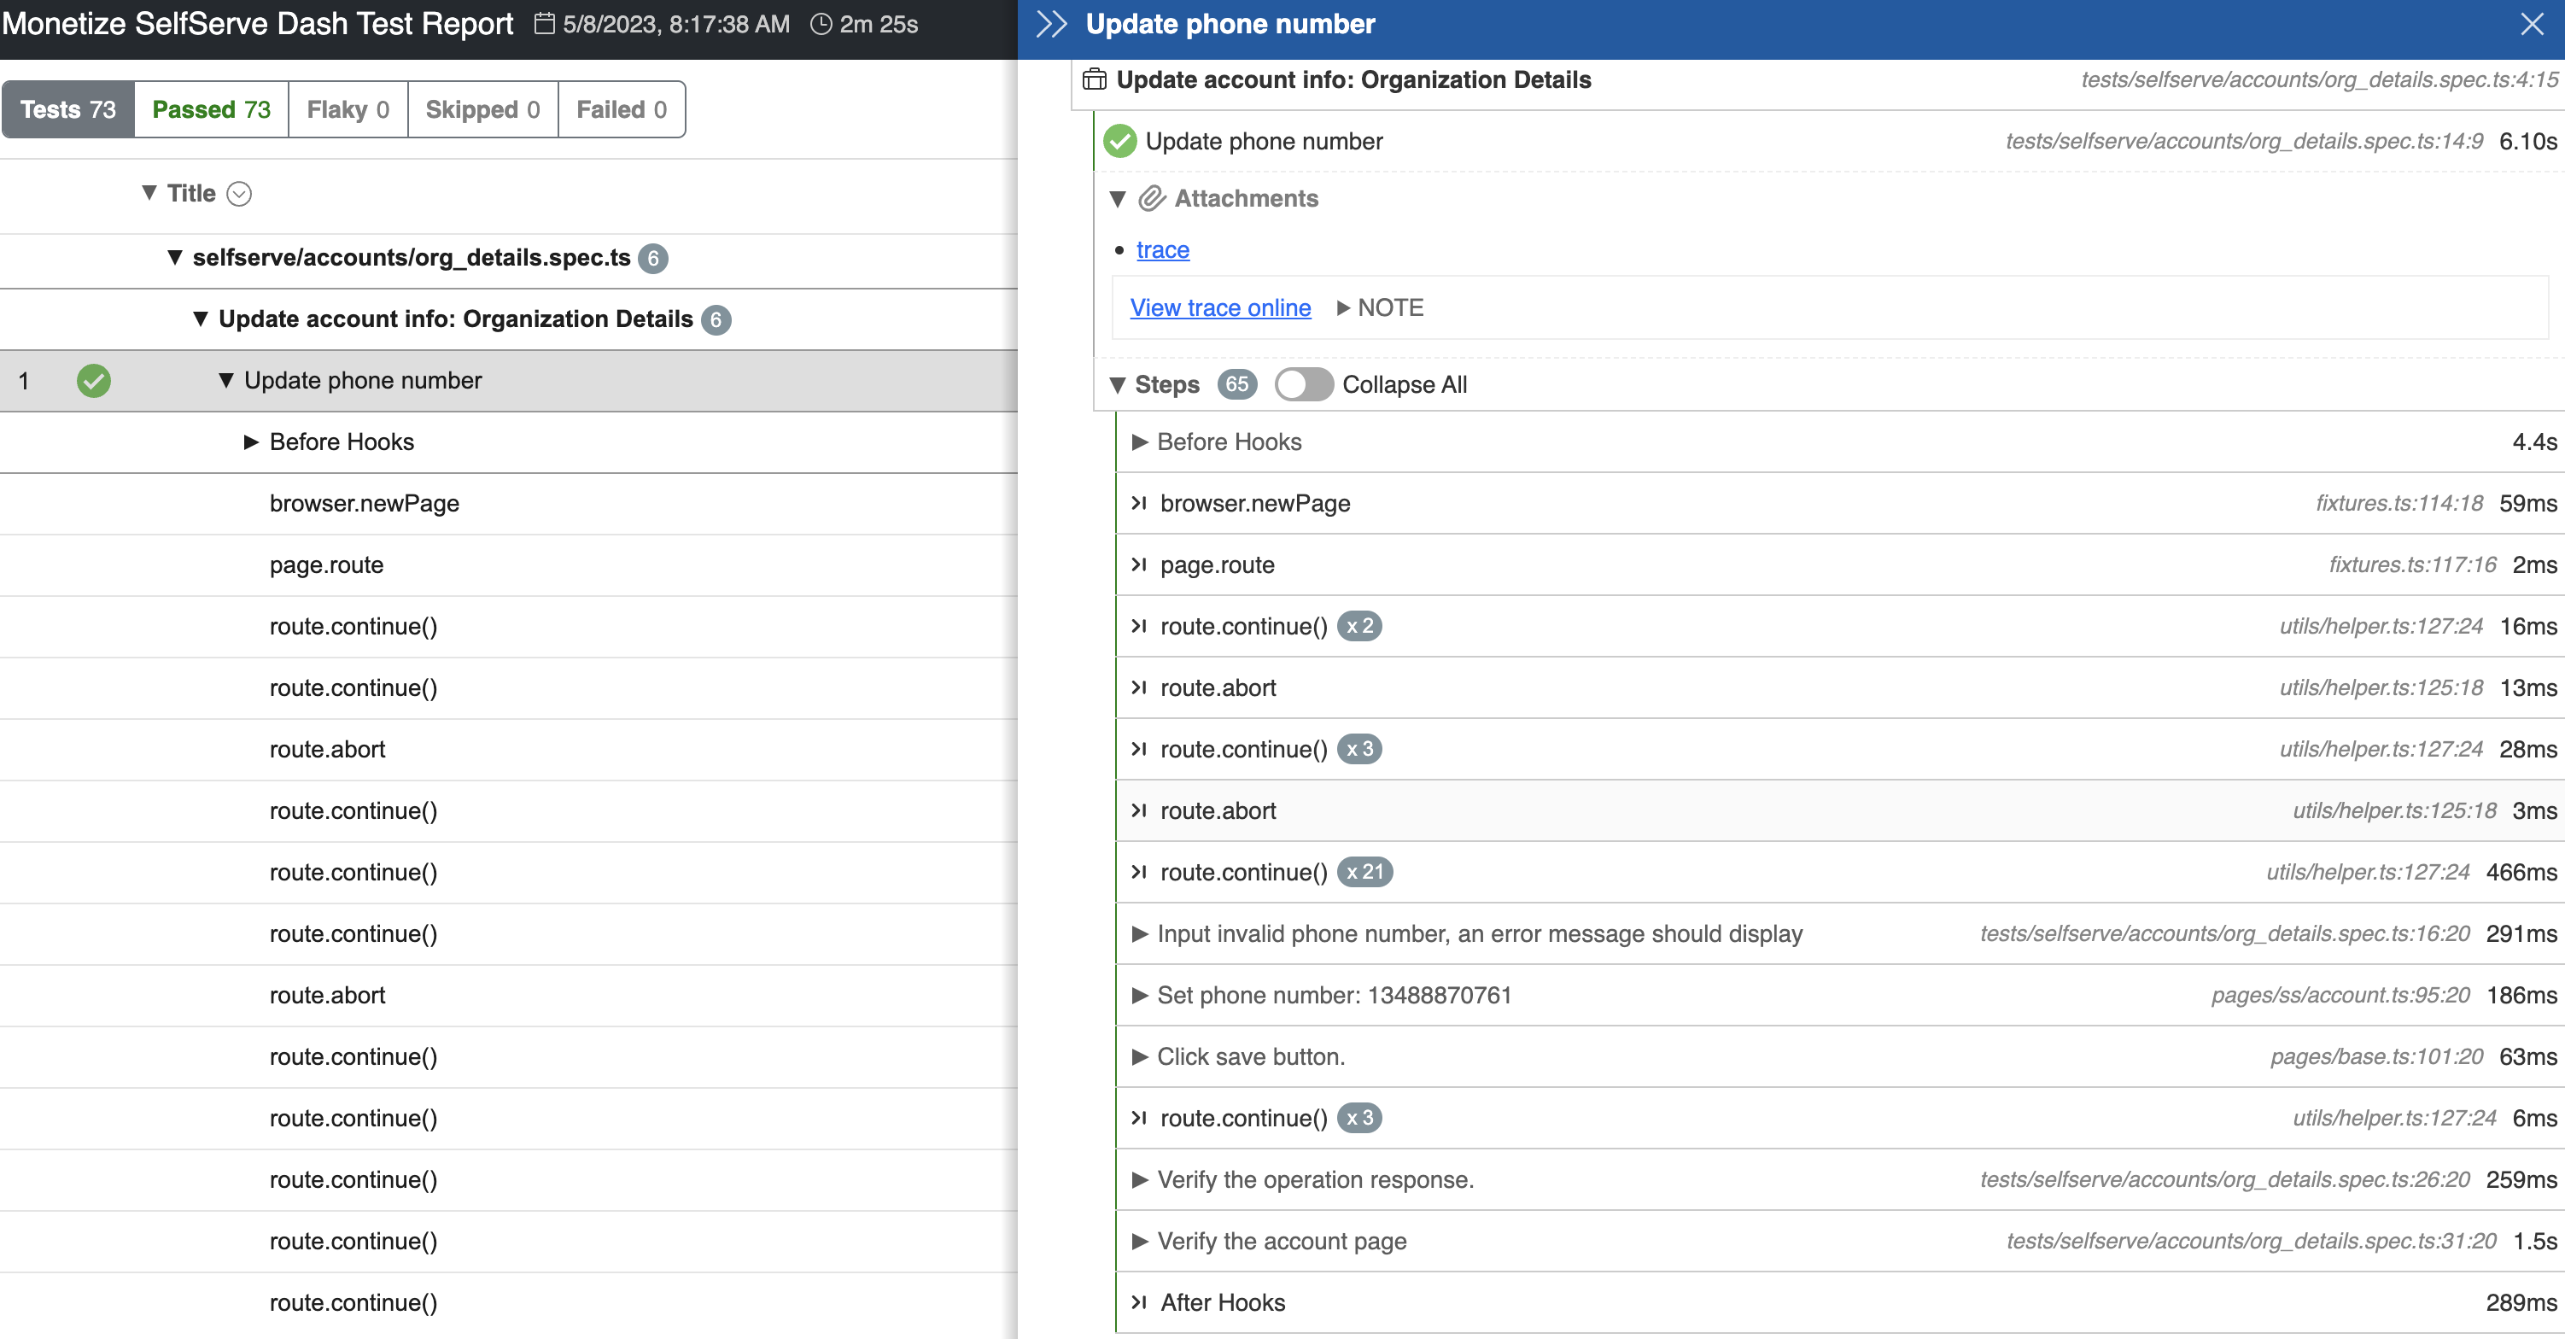This screenshot has height=1339, width=2565.
Task: Switch to the Failed 0 tab
Action: coord(622,109)
